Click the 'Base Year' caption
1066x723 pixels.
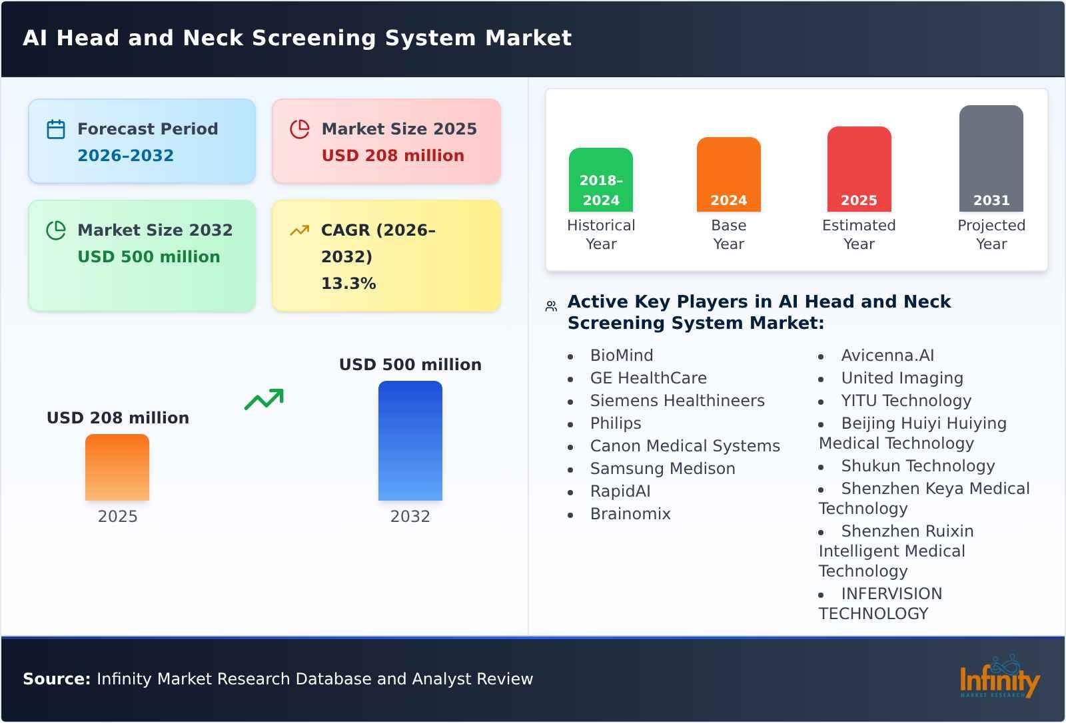point(729,234)
